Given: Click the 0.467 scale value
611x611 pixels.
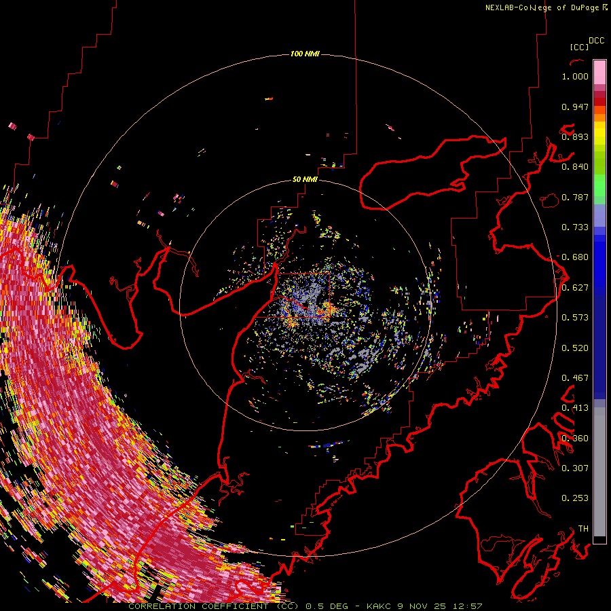Looking at the screenshot, I should point(575,378).
